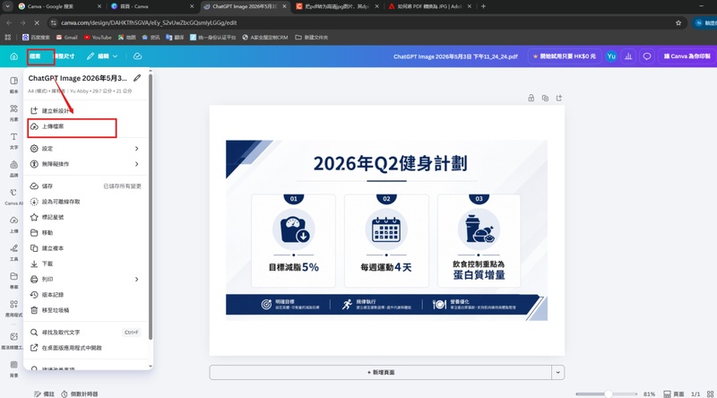Click 在桌面版應用程式中開啟
This screenshot has width=717, height=398.
[86, 348]
